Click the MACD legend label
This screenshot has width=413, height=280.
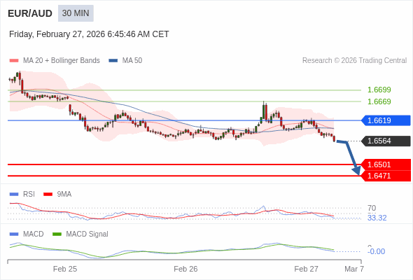click(34, 234)
